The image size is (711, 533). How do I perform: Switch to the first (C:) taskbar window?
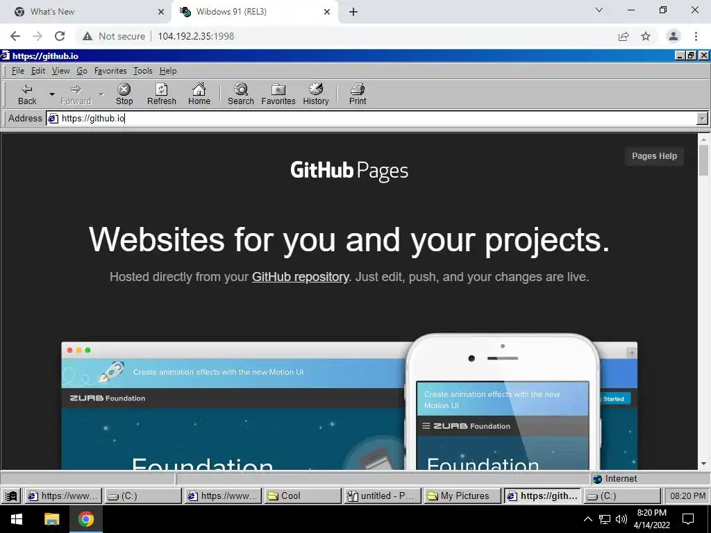[x=143, y=496]
